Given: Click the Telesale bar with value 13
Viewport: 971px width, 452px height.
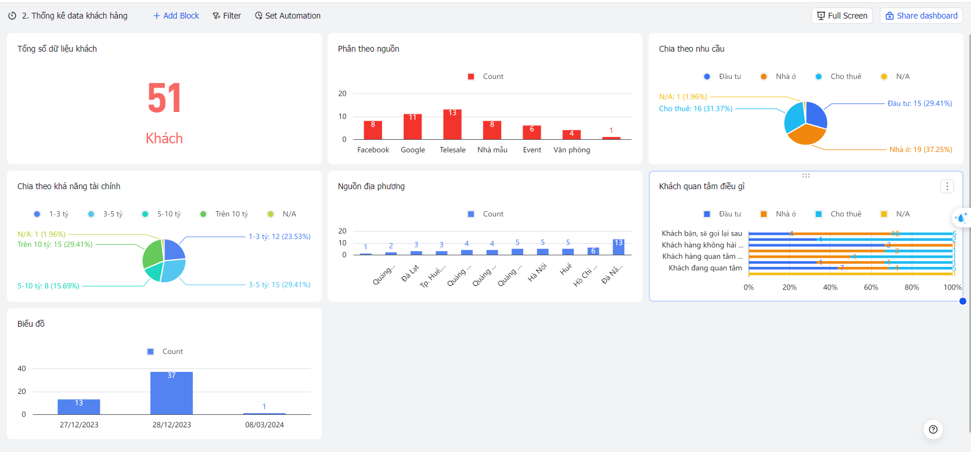Looking at the screenshot, I should click(x=452, y=124).
